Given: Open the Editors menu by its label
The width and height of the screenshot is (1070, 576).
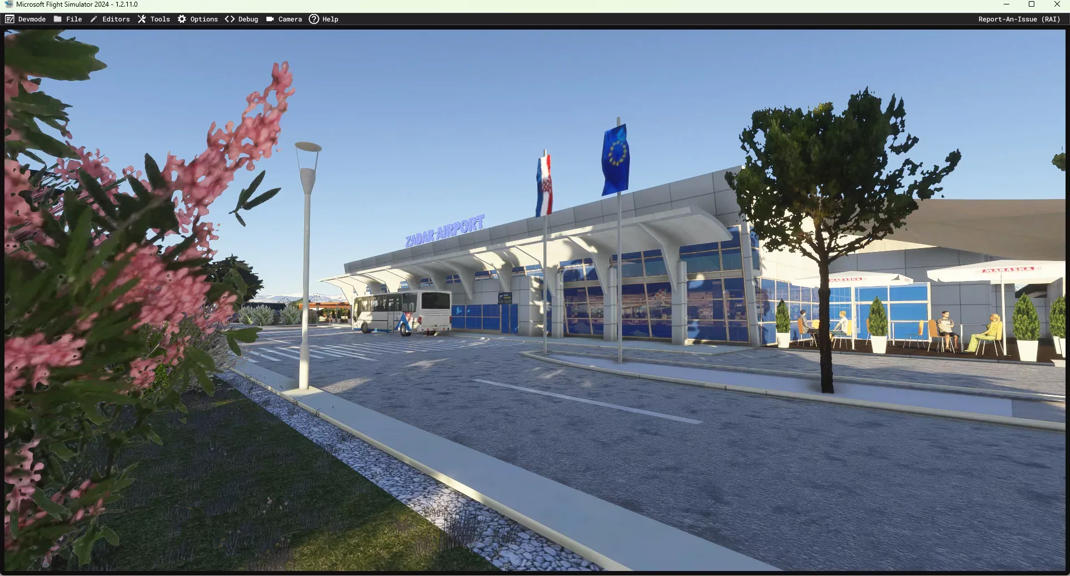Looking at the screenshot, I should (116, 19).
